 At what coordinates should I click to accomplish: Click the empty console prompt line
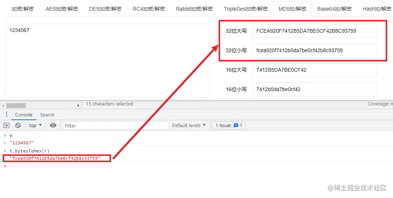pyautogui.click(x=196, y=166)
